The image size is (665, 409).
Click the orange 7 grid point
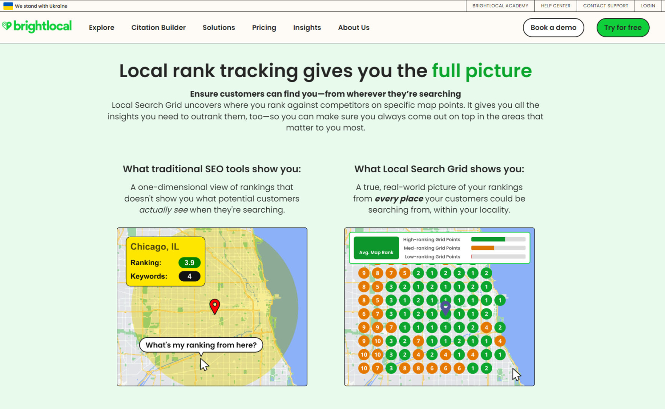[x=391, y=273]
